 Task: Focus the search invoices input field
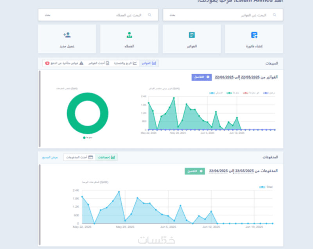pos(223,15)
